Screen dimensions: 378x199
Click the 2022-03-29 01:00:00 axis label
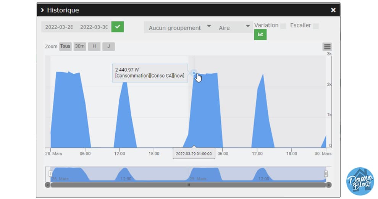[x=194, y=154]
